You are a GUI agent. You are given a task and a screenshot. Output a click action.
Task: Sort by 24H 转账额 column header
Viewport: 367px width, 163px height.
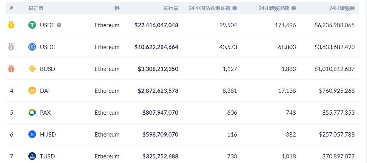[342, 8]
